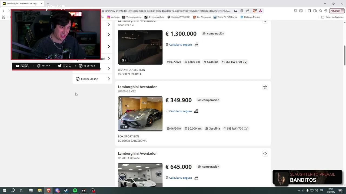
Task: Click the Brave browser taskbar icon
Action: (x=48, y=190)
